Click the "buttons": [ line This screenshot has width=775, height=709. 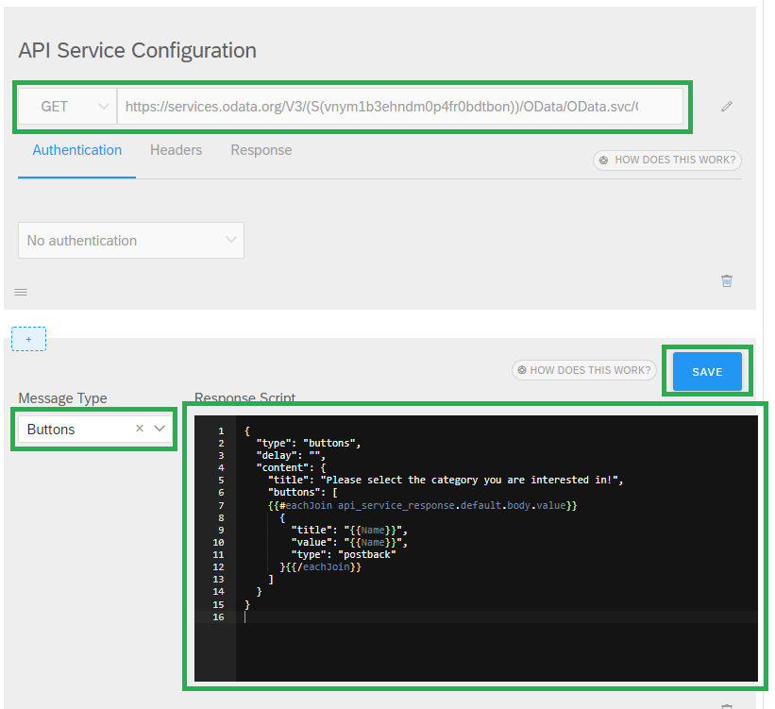(302, 492)
